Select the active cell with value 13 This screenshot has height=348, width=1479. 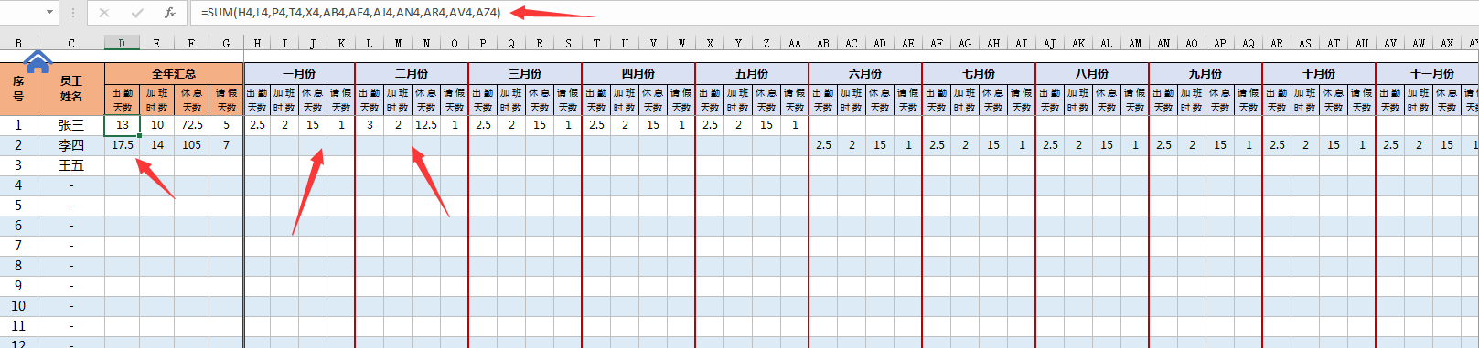pyautogui.click(x=122, y=125)
